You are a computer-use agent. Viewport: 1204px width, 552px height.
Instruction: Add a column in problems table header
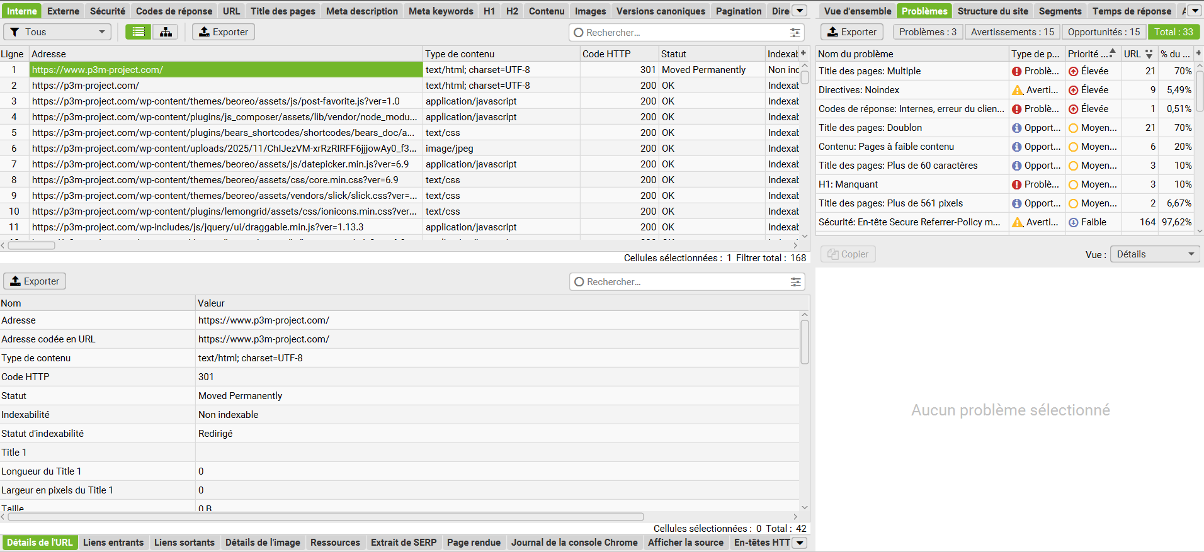click(x=1198, y=54)
